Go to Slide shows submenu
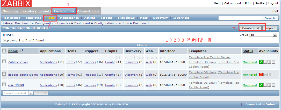Image resolution: width=281 pixels, height=110 pixels. click(126, 18)
